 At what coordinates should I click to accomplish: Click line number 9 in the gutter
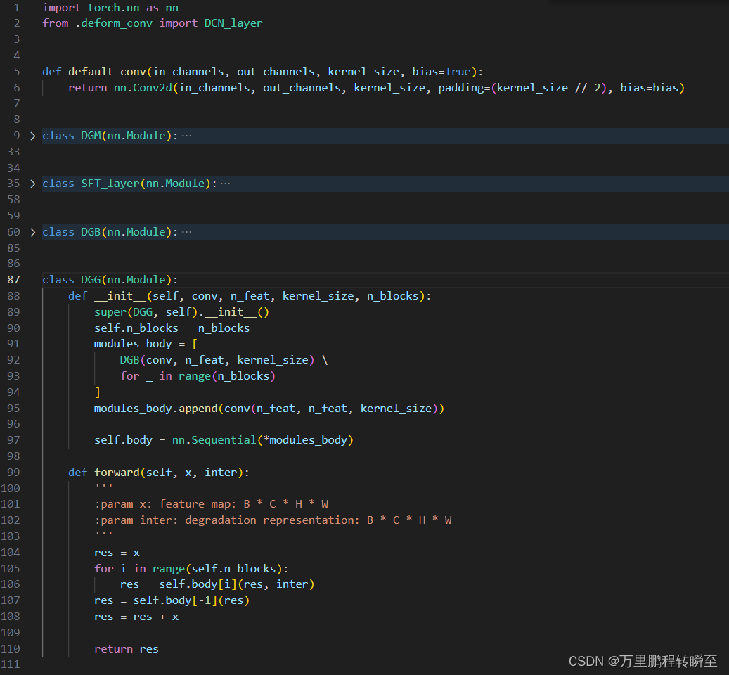(x=17, y=136)
